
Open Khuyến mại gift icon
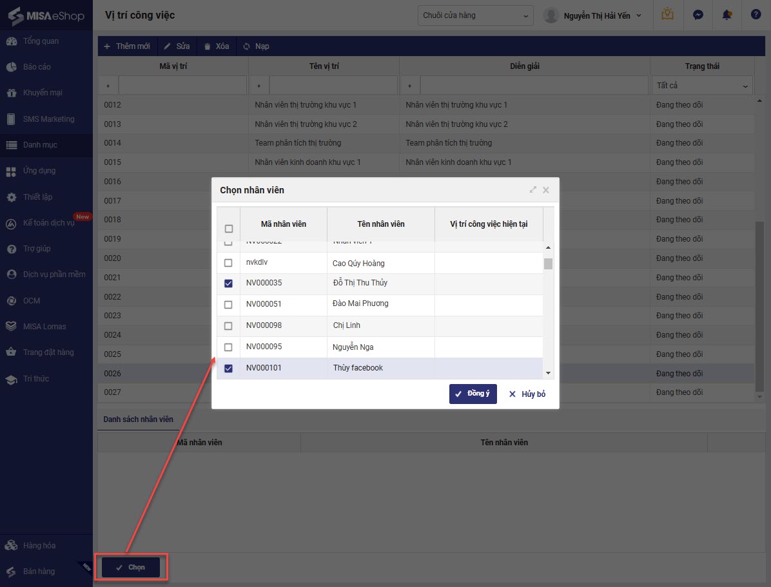point(12,93)
